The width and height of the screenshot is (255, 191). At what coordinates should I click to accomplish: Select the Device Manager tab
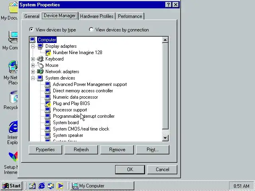(60, 16)
